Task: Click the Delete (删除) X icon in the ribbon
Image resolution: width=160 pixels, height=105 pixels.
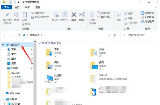Action: click(x=74, y=15)
